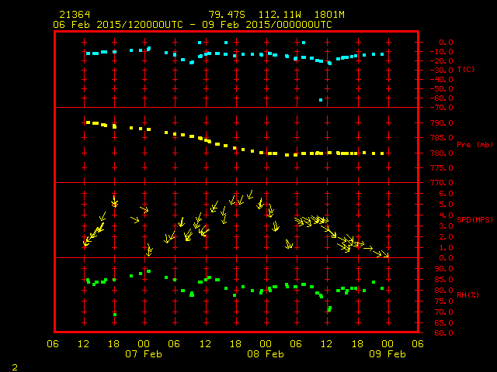Click the end date 09 Feb 2015/000000UTC
497x372 pixels.
(267, 25)
